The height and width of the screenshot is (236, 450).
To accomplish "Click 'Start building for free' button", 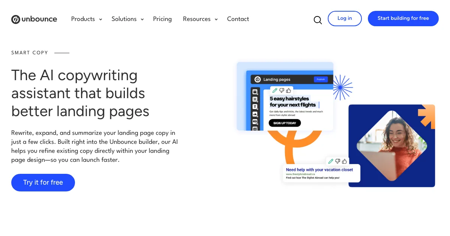I will click(403, 18).
